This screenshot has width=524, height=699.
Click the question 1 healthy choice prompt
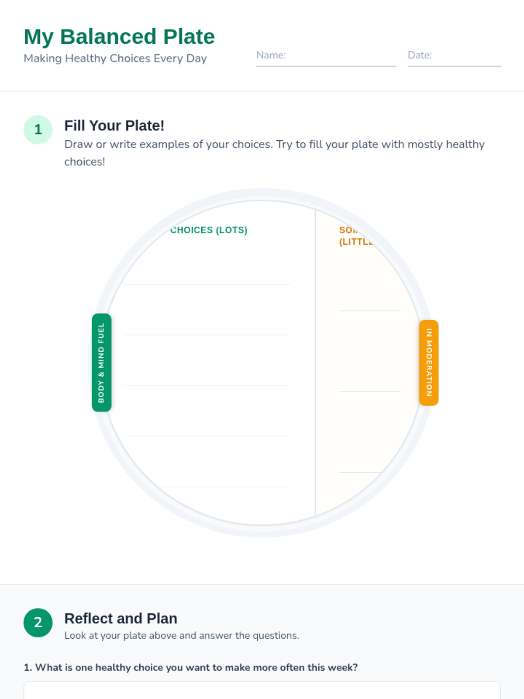pyautogui.click(x=191, y=668)
